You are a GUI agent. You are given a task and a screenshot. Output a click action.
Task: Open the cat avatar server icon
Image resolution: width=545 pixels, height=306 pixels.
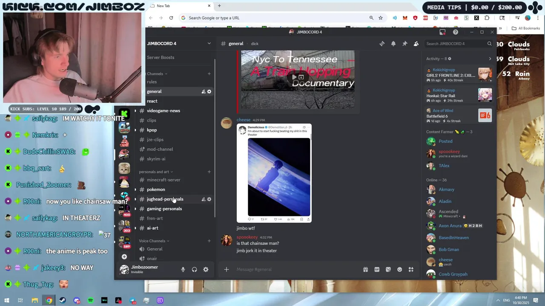click(x=124, y=168)
